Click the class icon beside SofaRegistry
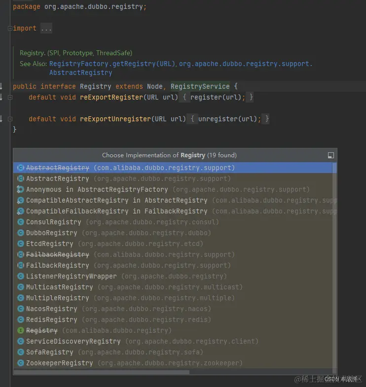The width and height of the screenshot is (366, 387). click(x=21, y=352)
